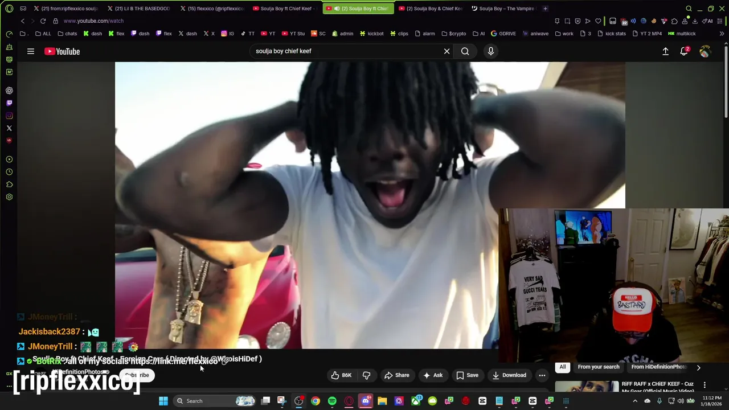Open the browser tab search magnifier
Image resolution: width=729 pixels, height=410 pixels.
click(x=689, y=9)
